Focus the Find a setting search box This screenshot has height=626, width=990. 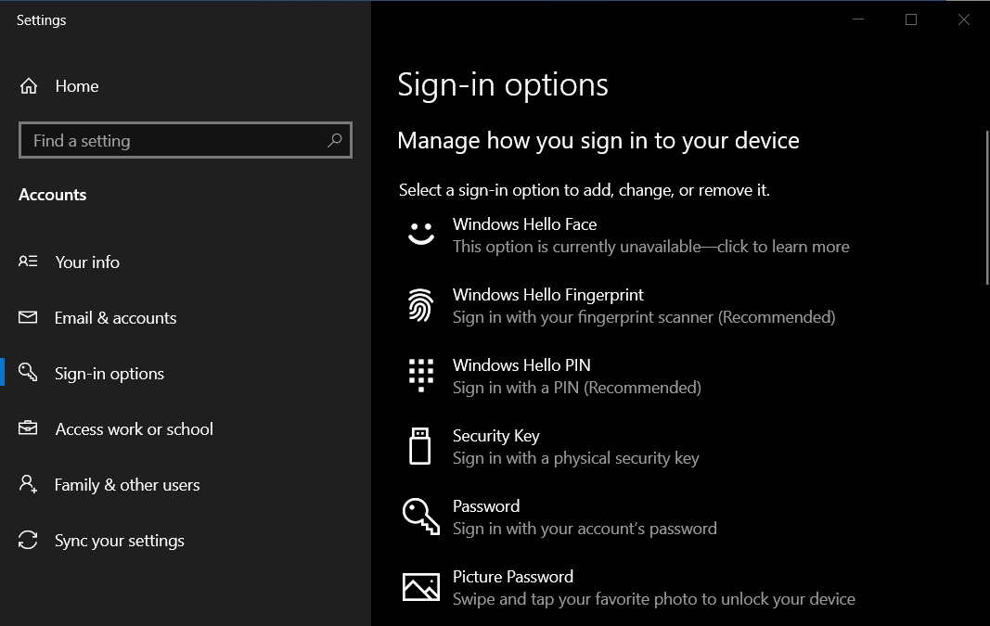[x=186, y=140]
